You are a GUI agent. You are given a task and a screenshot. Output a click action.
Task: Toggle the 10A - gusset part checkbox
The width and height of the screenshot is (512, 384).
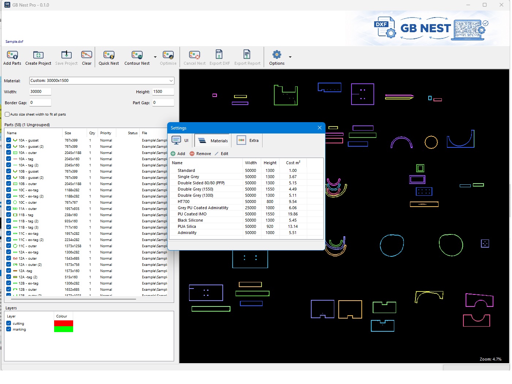pyautogui.click(x=8, y=140)
